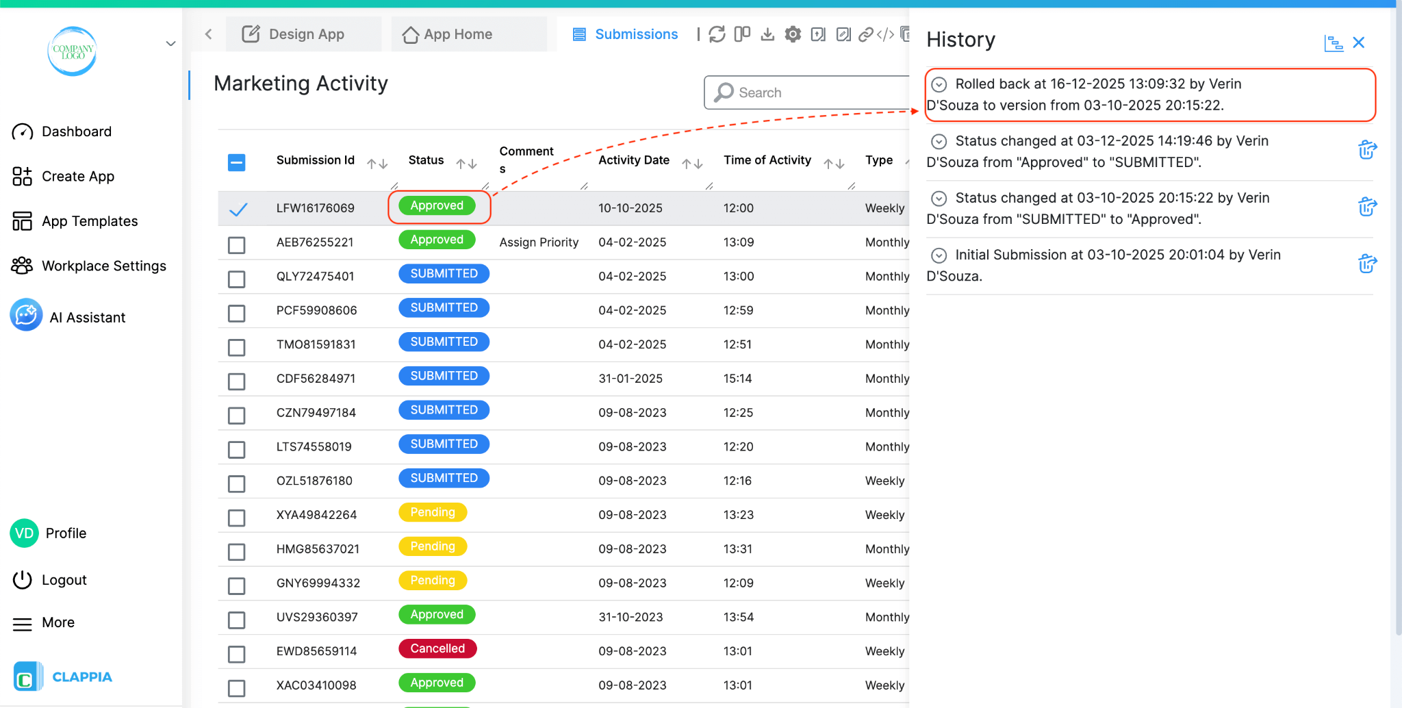The height and width of the screenshot is (708, 1402).
Task: Toggle the select-all header checkbox
Action: 237,162
